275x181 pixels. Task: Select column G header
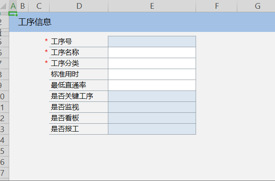pos(257,6)
